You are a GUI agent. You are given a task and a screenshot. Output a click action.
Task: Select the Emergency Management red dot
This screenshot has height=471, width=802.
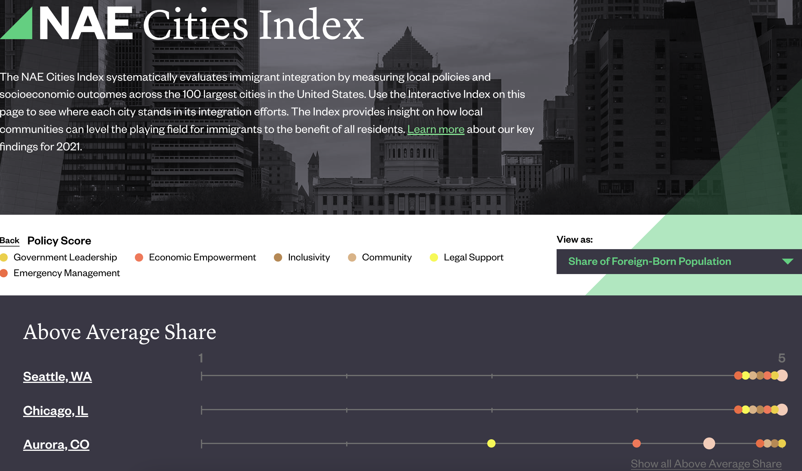click(x=4, y=273)
